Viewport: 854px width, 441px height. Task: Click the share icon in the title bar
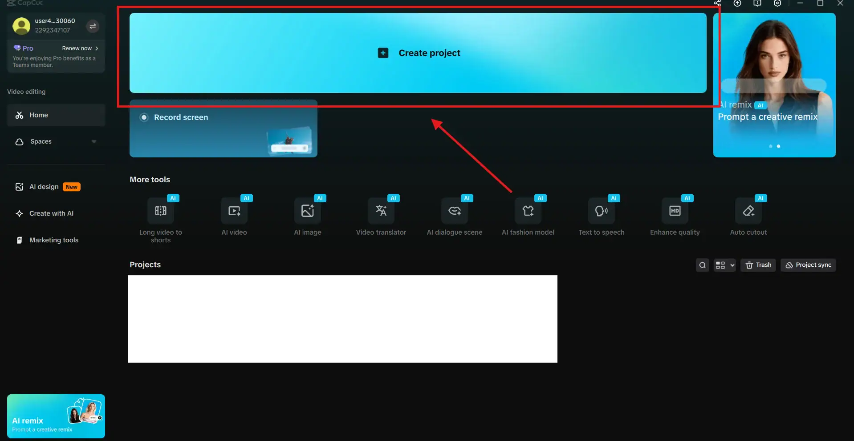click(716, 4)
